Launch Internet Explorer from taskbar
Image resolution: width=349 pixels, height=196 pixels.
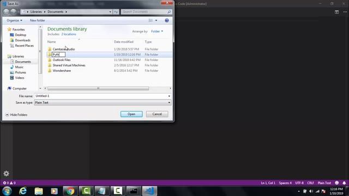click(23, 191)
